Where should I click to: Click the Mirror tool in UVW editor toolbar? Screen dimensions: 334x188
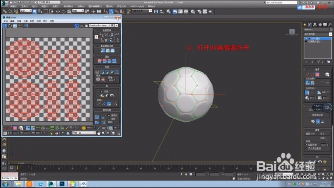point(26,26)
